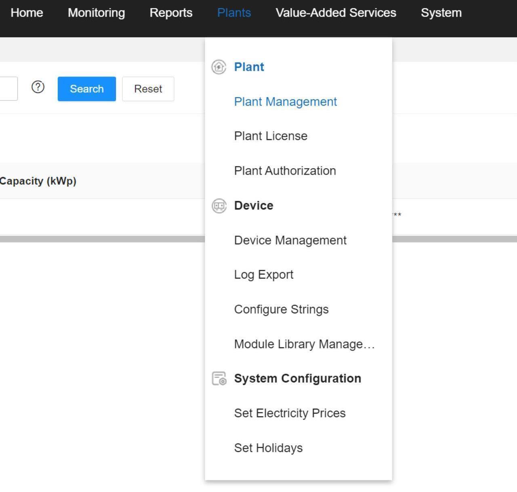
Task: Select Plant Authorization entry
Action: tap(285, 171)
